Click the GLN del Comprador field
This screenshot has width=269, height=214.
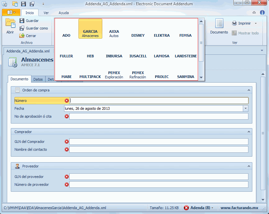point(159,142)
